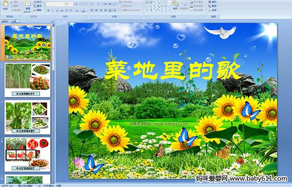Open the Clipboard pane launcher
This screenshot has height=187, width=292.
[x=20, y=16]
